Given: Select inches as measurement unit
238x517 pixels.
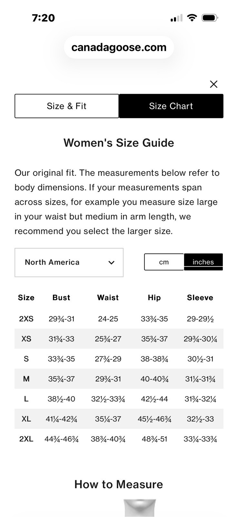Looking at the screenshot, I should pos(203,262).
